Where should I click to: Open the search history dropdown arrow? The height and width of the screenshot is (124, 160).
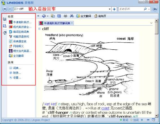(109, 9)
